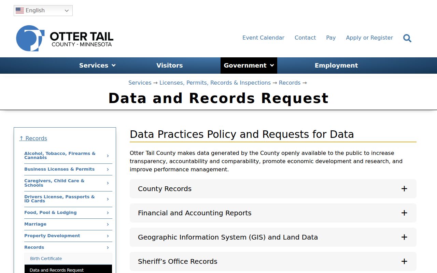437x273 pixels.
Task: Click the Records breadcrumb link
Action: pyautogui.click(x=290, y=83)
